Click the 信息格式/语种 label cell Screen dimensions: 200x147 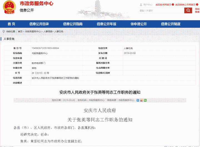(x=103, y=73)
